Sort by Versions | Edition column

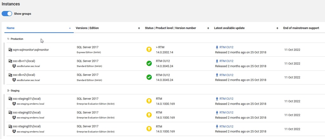(87, 28)
